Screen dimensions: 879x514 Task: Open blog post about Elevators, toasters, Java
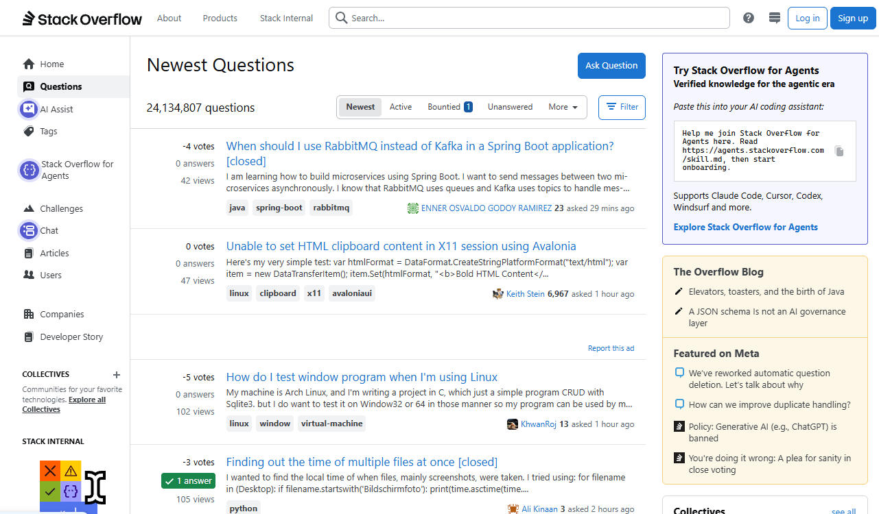point(766,292)
